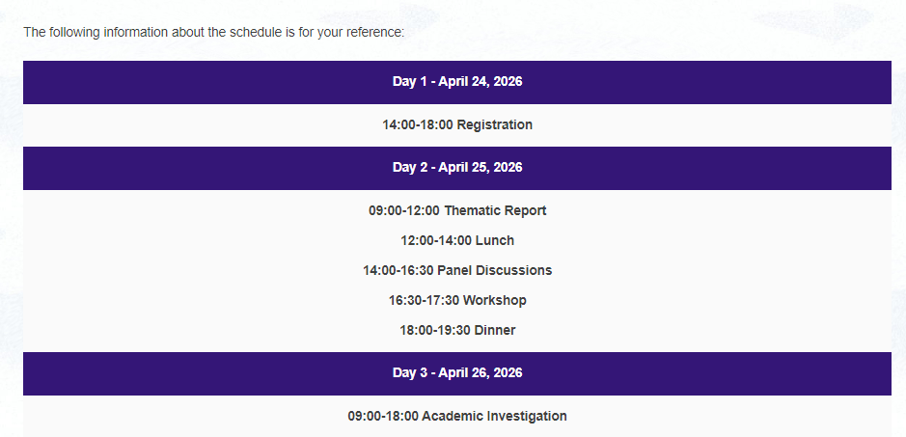Click the words Academic Investigation
Screen dimensions: 906x437
494,416
